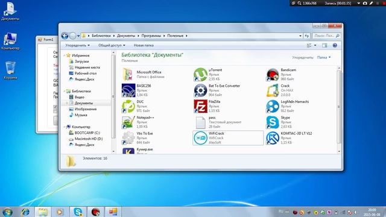
Task: Select the Кумир.exe file icon
Action: (x=128, y=151)
